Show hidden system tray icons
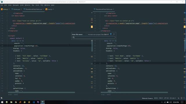The image size is (186, 104). [162, 102]
